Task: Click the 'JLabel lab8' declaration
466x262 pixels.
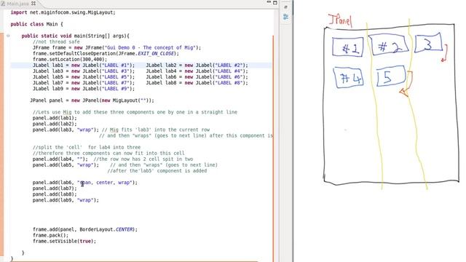Action: coord(197,83)
